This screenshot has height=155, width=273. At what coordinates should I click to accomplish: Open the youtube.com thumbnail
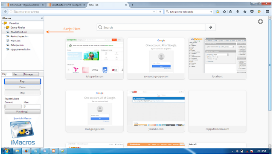click(156, 111)
